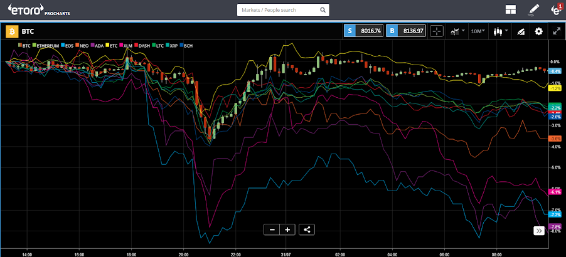
Task: Click the -7.8% purple price label
Action: [x=555, y=227]
